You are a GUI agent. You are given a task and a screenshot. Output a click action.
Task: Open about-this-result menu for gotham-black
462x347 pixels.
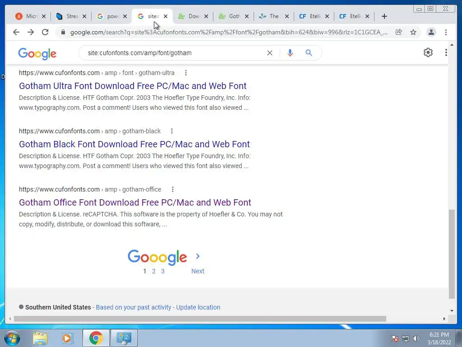tap(172, 131)
